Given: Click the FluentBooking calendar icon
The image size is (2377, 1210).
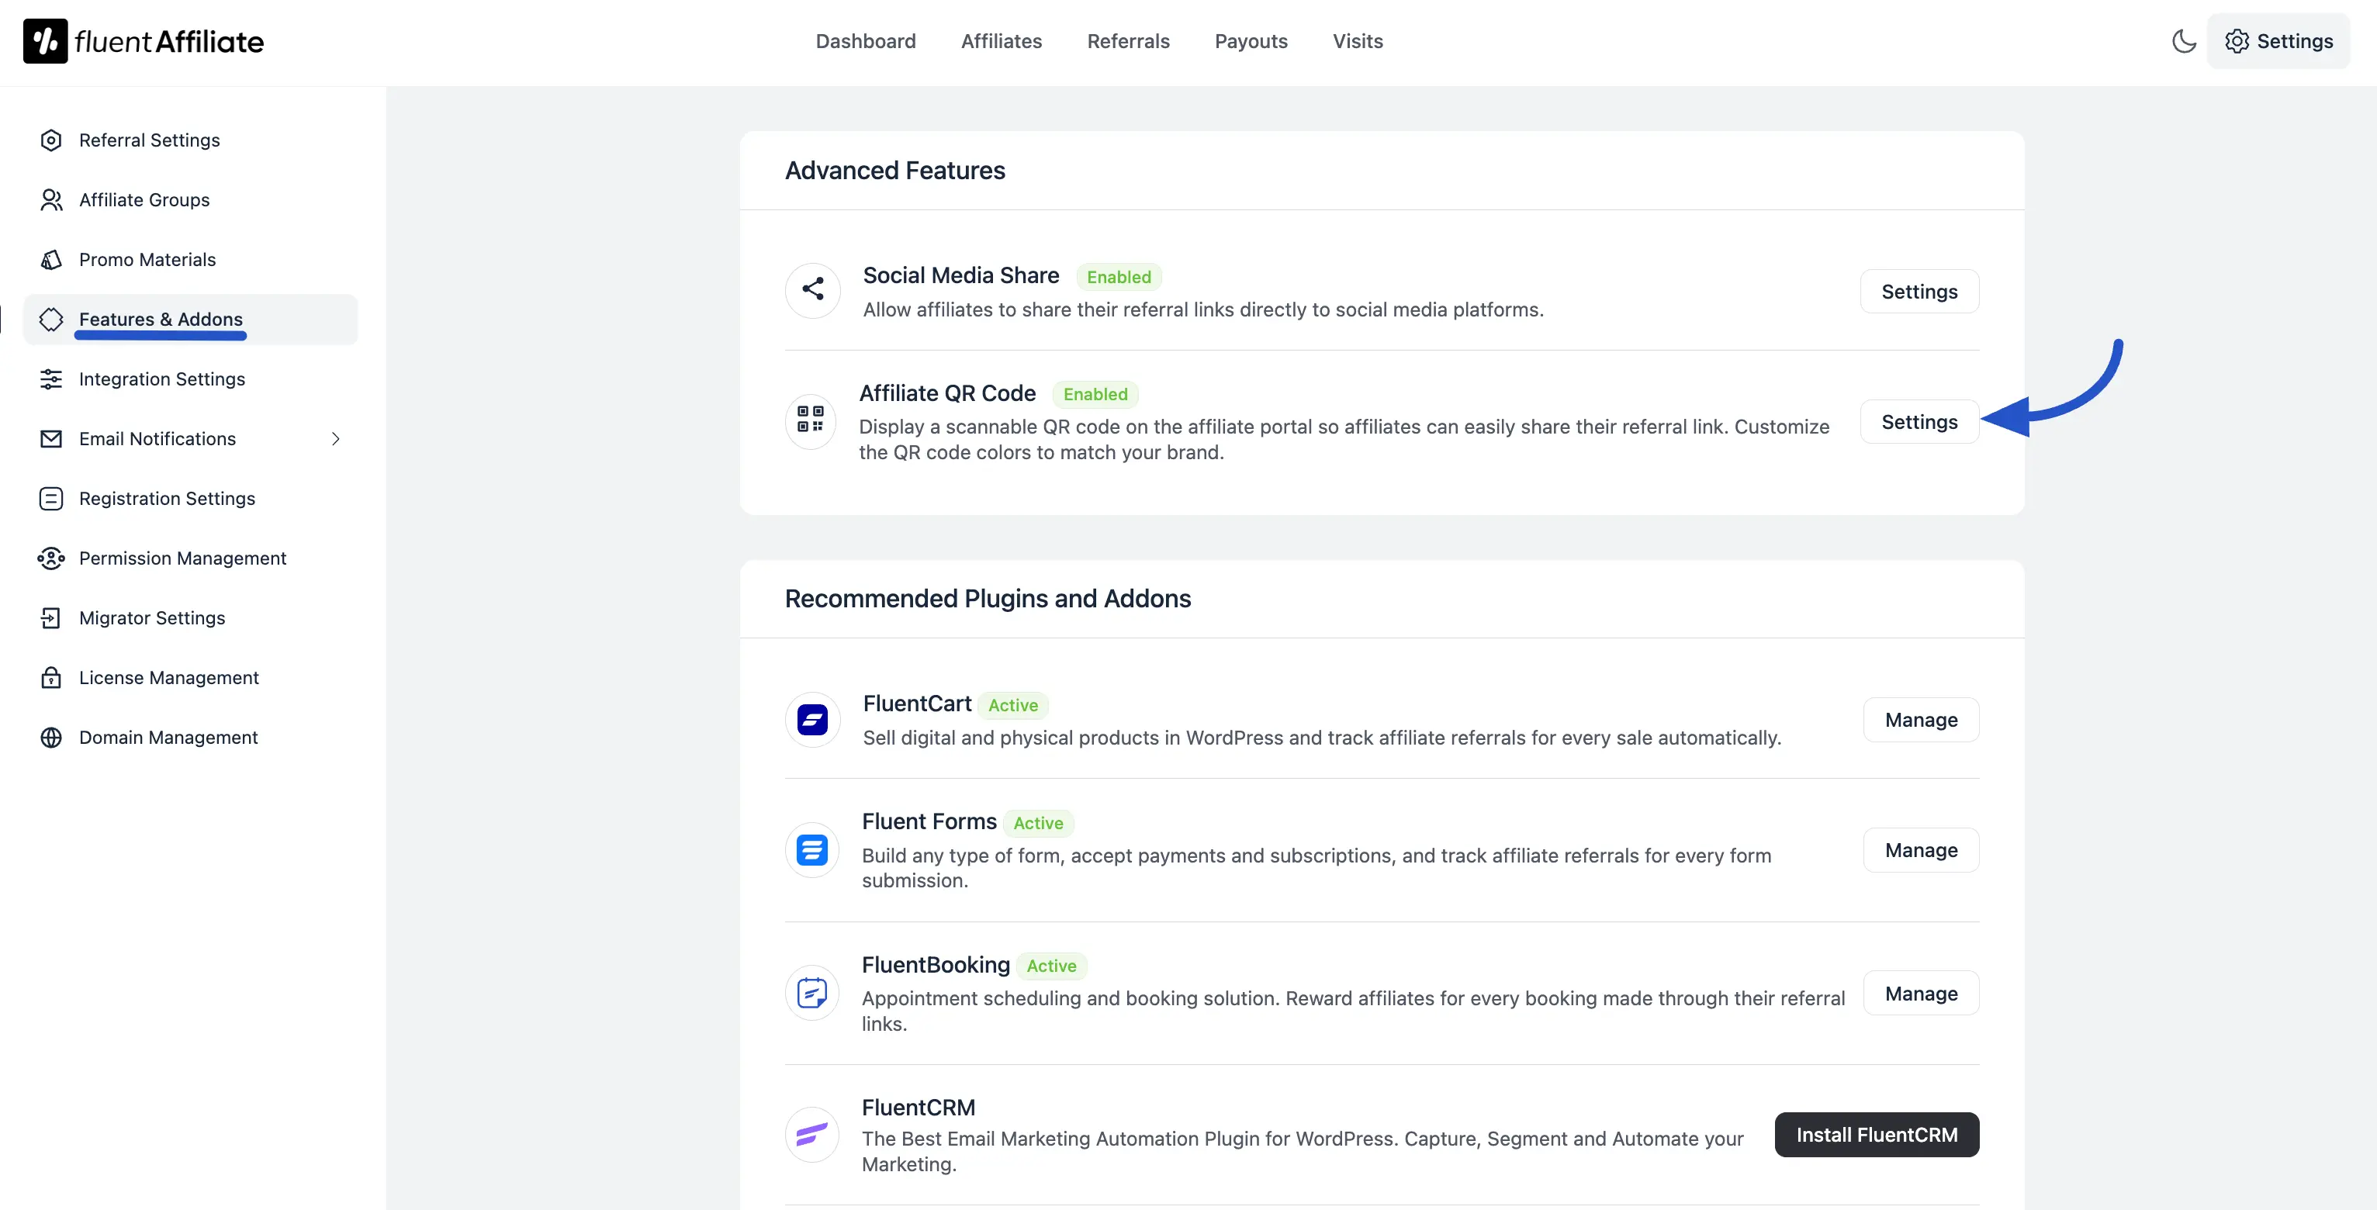Looking at the screenshot, I should click(812, 992).
